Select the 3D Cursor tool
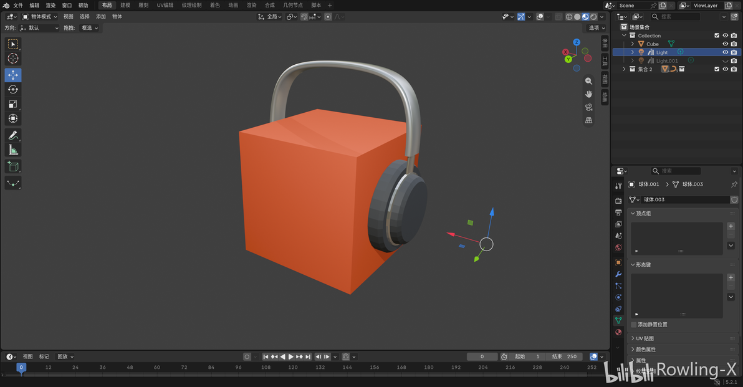The height and width of the screenshot is (387, 743). click(13, 58)
